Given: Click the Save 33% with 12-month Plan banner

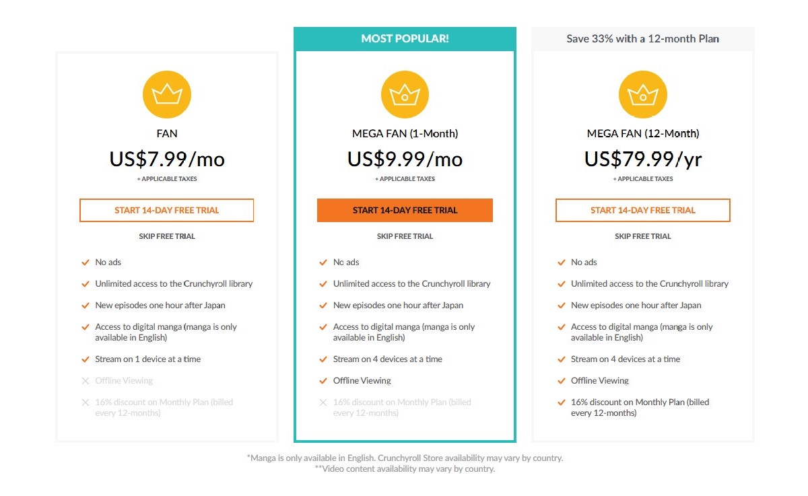Looking at the screenshot, I should (643, 39).
